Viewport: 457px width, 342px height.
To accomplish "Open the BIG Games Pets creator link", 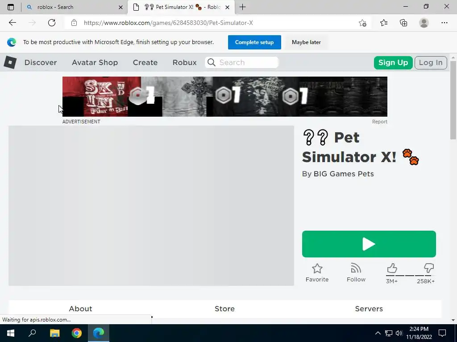I will click(344, 174).
